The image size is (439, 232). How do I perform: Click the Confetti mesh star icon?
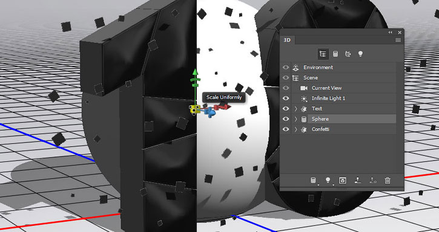(x=304, y=129)
